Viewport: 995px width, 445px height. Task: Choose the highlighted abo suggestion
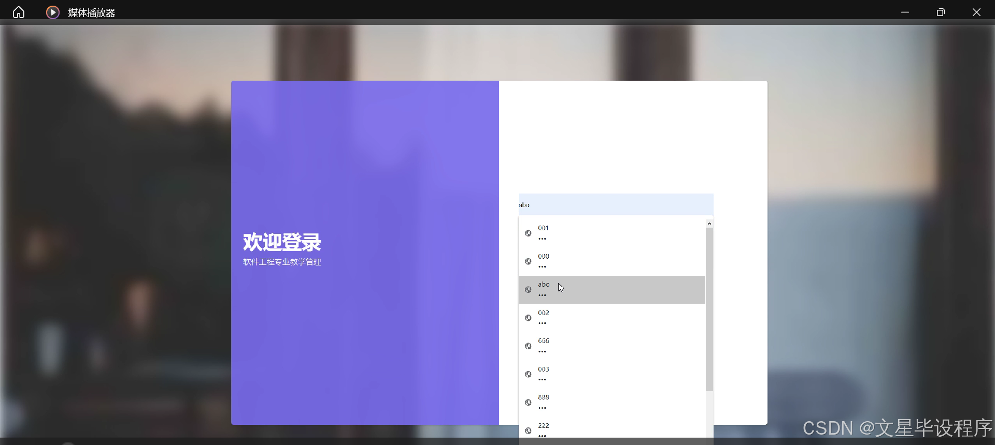[612, 289]
